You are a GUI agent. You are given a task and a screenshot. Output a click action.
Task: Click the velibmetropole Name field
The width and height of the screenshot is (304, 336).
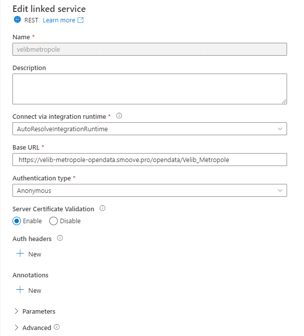[x=149, y=49]
